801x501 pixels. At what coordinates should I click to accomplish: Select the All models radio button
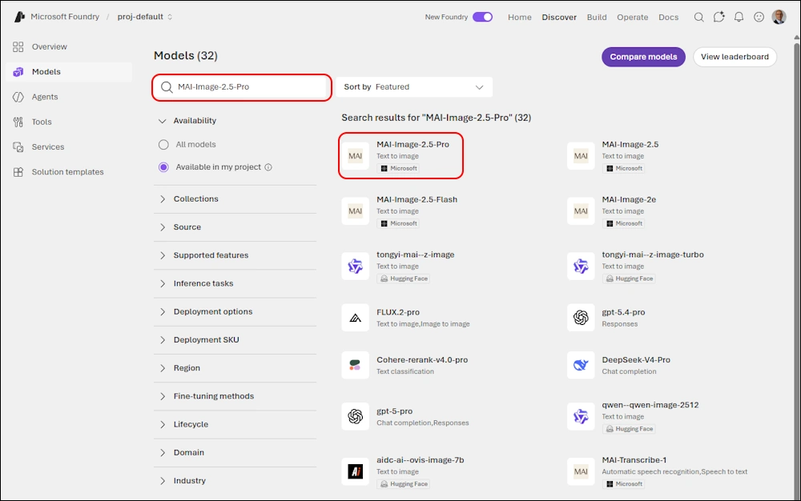point(163,145)
